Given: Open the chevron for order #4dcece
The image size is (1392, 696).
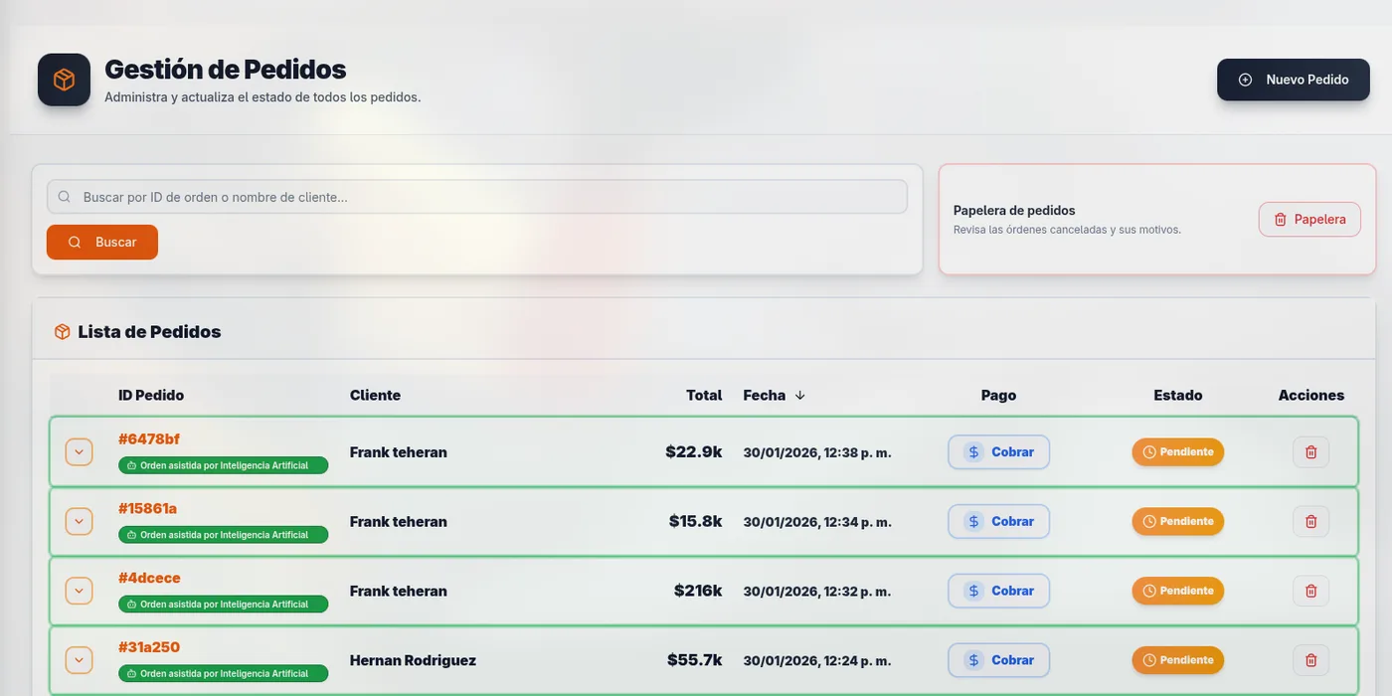Looking at the screenshot, I should pyautogui.click(x=80, y=592).
